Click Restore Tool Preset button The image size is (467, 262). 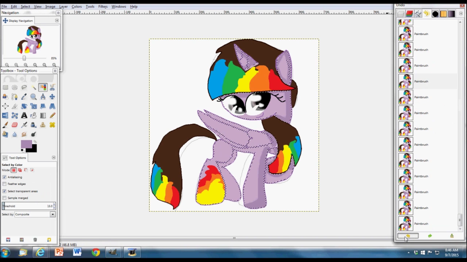point(22,240)
